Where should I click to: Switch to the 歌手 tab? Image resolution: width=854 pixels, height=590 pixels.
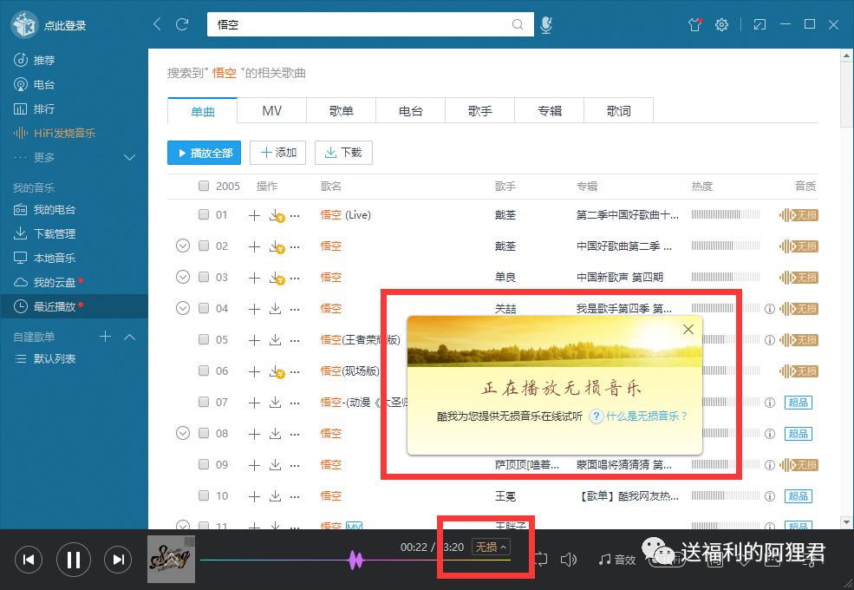tap(479, 111)
